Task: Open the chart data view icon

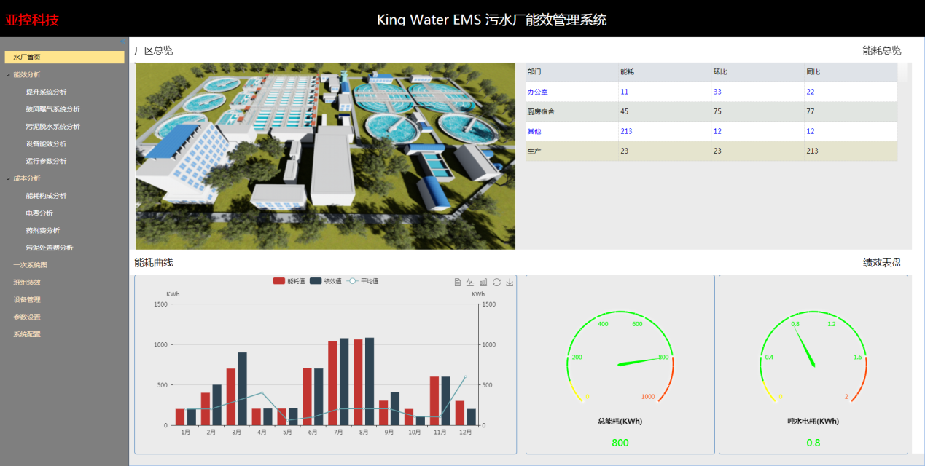Action: [x=458, y=283]
